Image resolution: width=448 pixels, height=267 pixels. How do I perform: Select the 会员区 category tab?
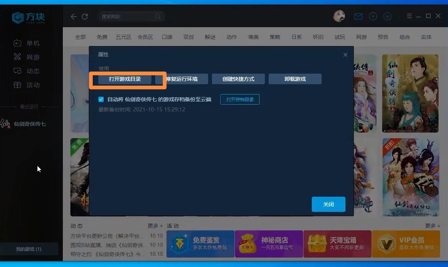[145, 37]
